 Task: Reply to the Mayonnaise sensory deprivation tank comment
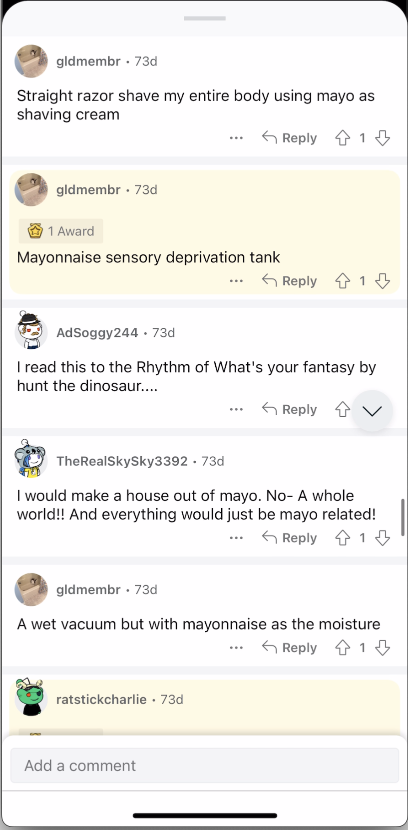click(x=290, y=281)
